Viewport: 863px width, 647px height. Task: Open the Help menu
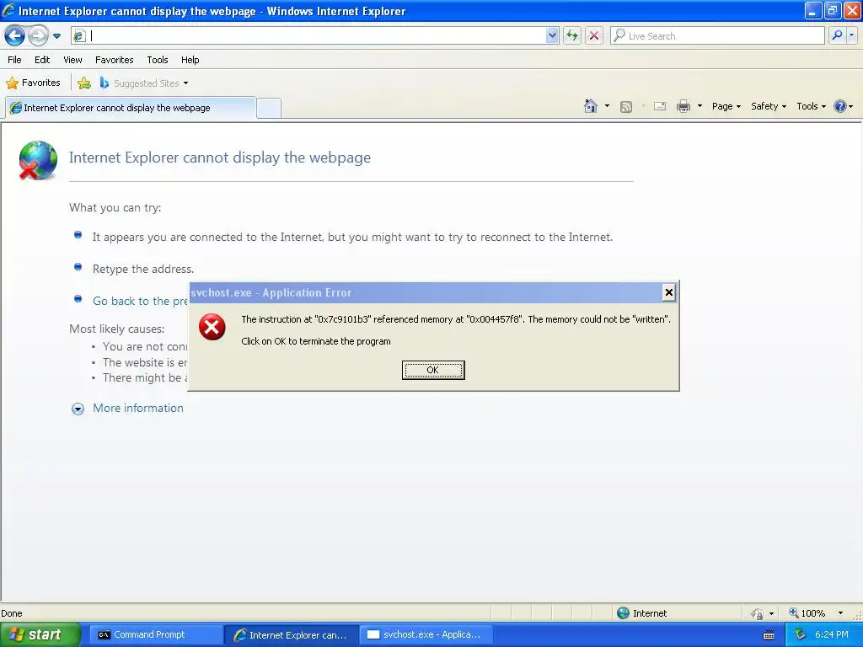190,60
